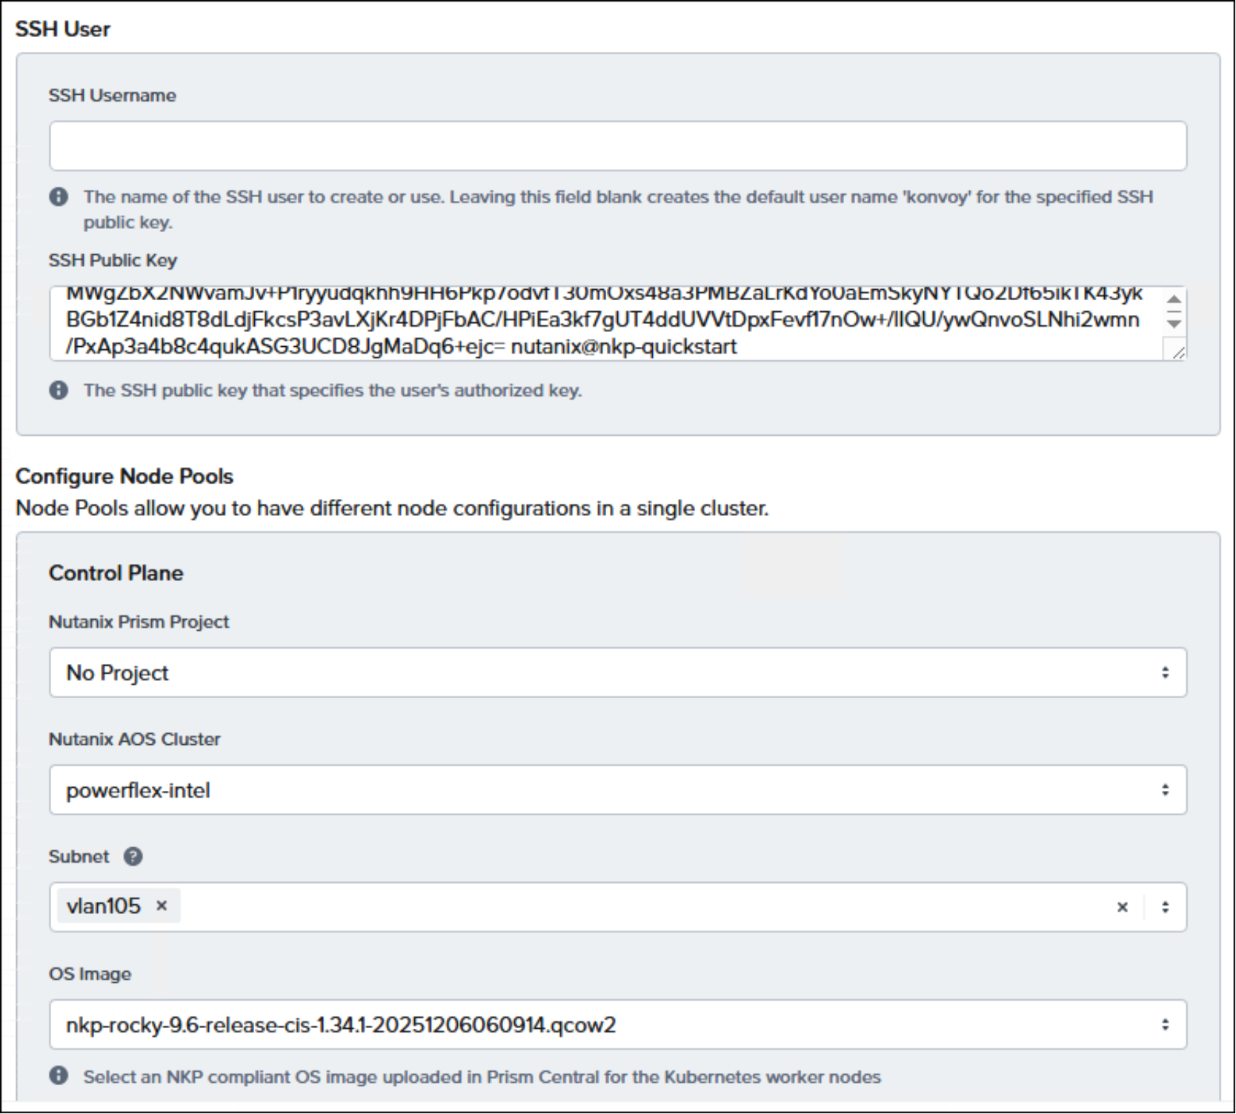The height and width of the screenshot is (1114, 1236).
Task: Click the 'SSH Username' label
Action: [113, 96]
